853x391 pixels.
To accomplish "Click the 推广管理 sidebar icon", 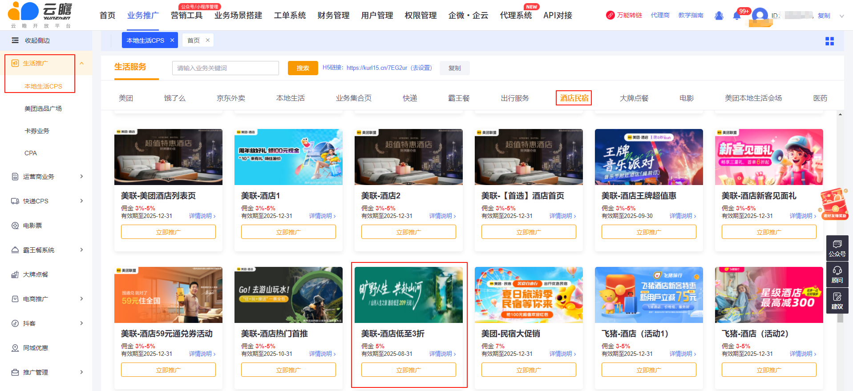I will coord(15,372).
